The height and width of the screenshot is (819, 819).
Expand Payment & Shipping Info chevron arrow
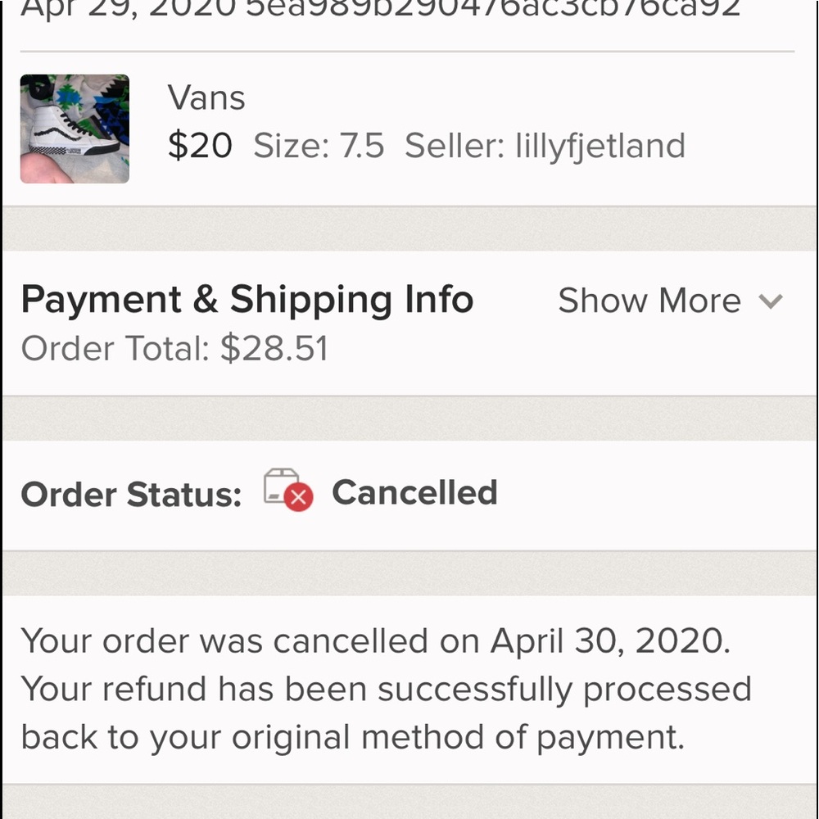click(771, 301)
